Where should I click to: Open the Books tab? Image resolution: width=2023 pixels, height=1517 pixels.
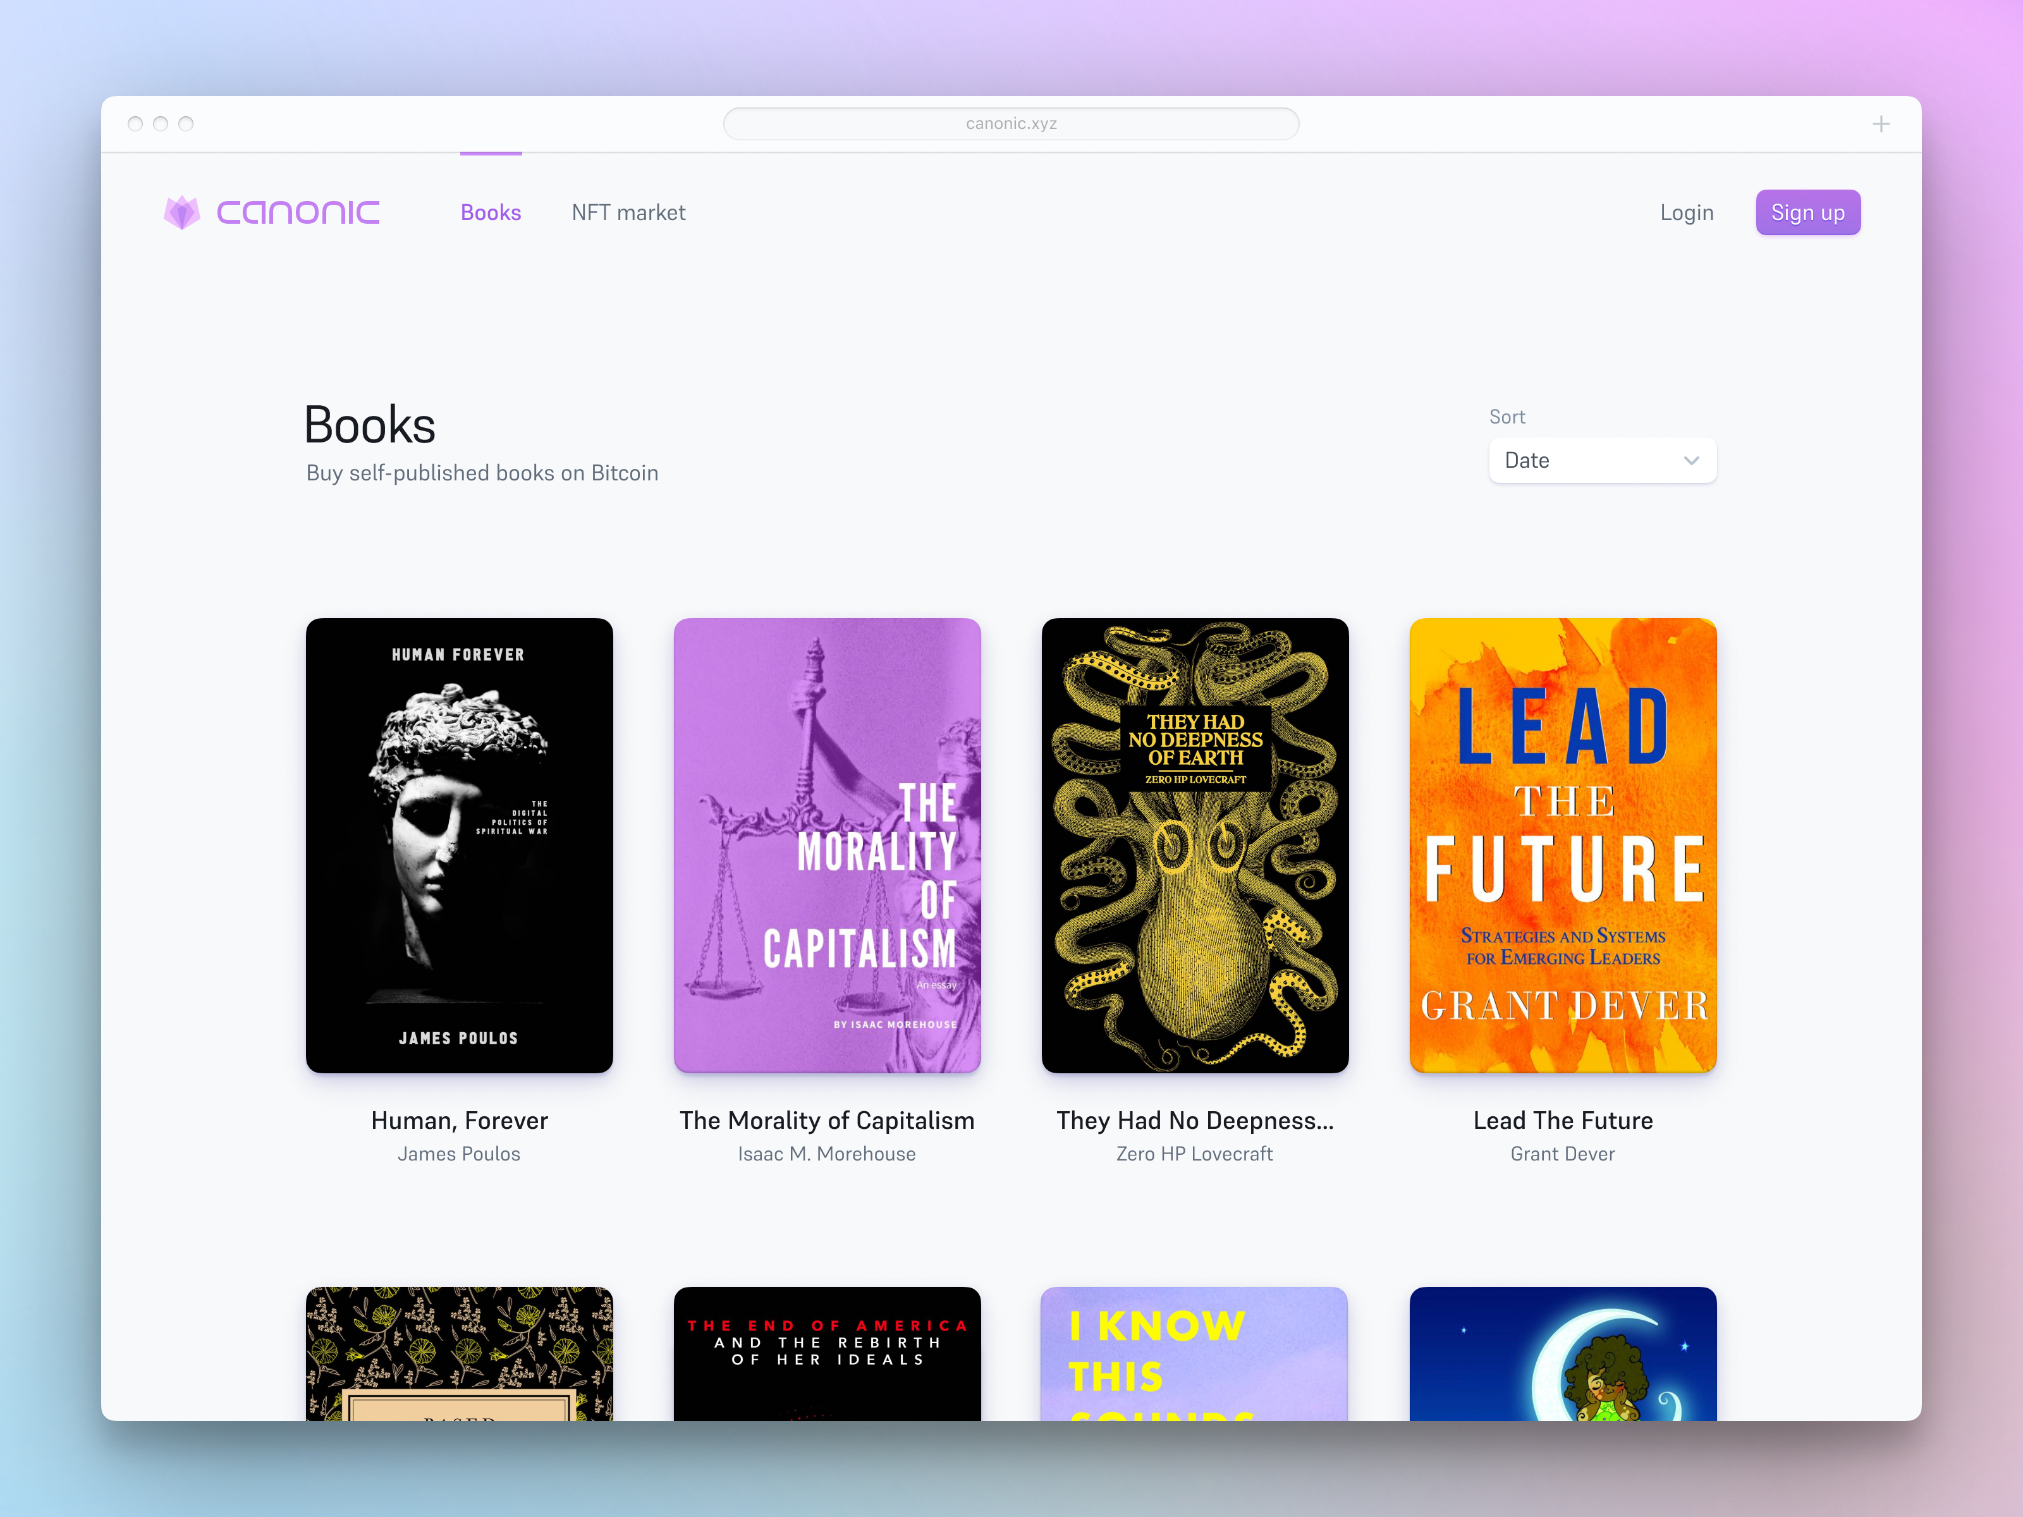(491, 213)
